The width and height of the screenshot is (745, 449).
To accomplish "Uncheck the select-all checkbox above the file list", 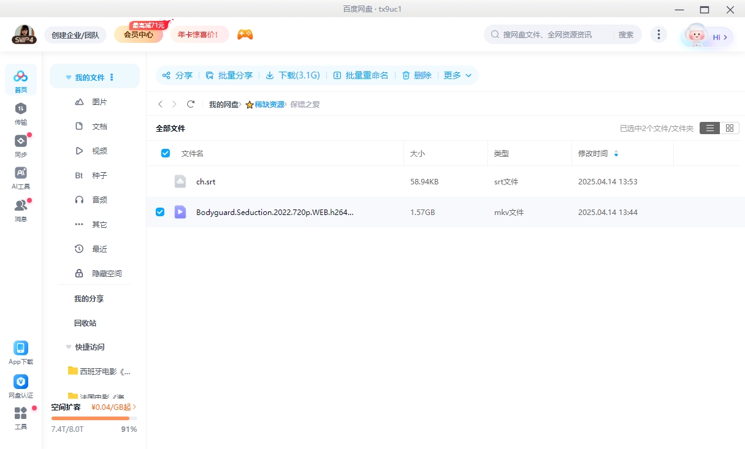I will [x=165, y=153].
